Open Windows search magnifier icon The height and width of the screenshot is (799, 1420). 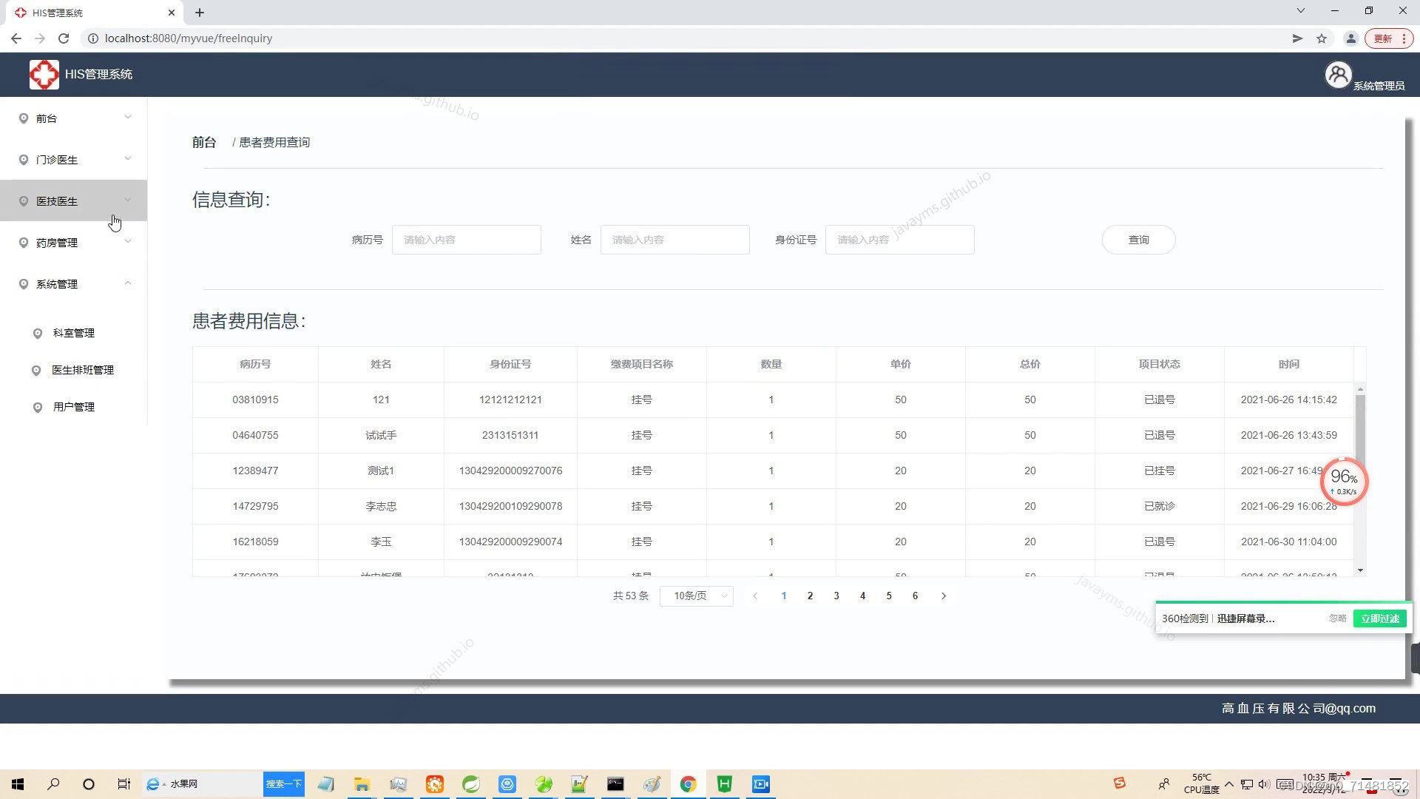pyautogui.click(x=53, y=784)
